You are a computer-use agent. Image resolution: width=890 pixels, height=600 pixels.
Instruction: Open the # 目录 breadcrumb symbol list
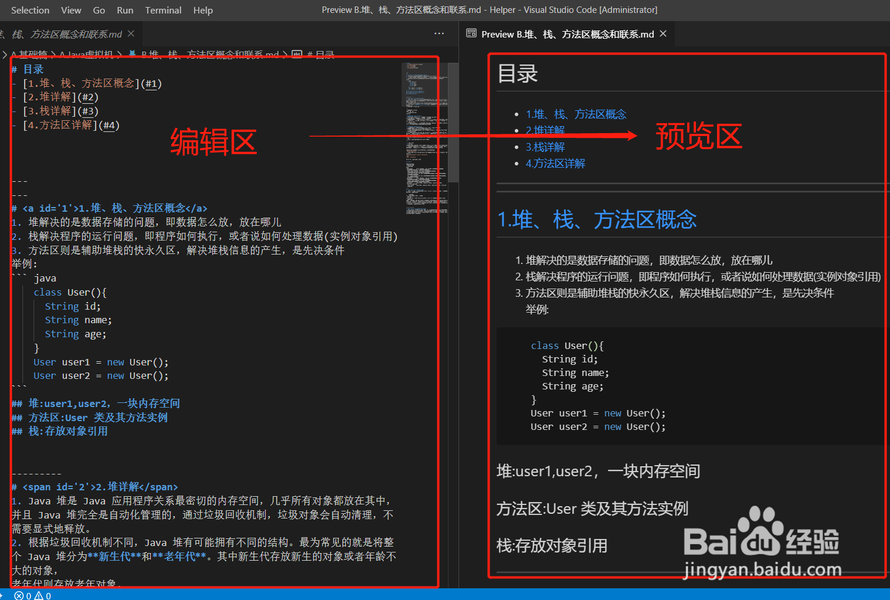point(321,55)
